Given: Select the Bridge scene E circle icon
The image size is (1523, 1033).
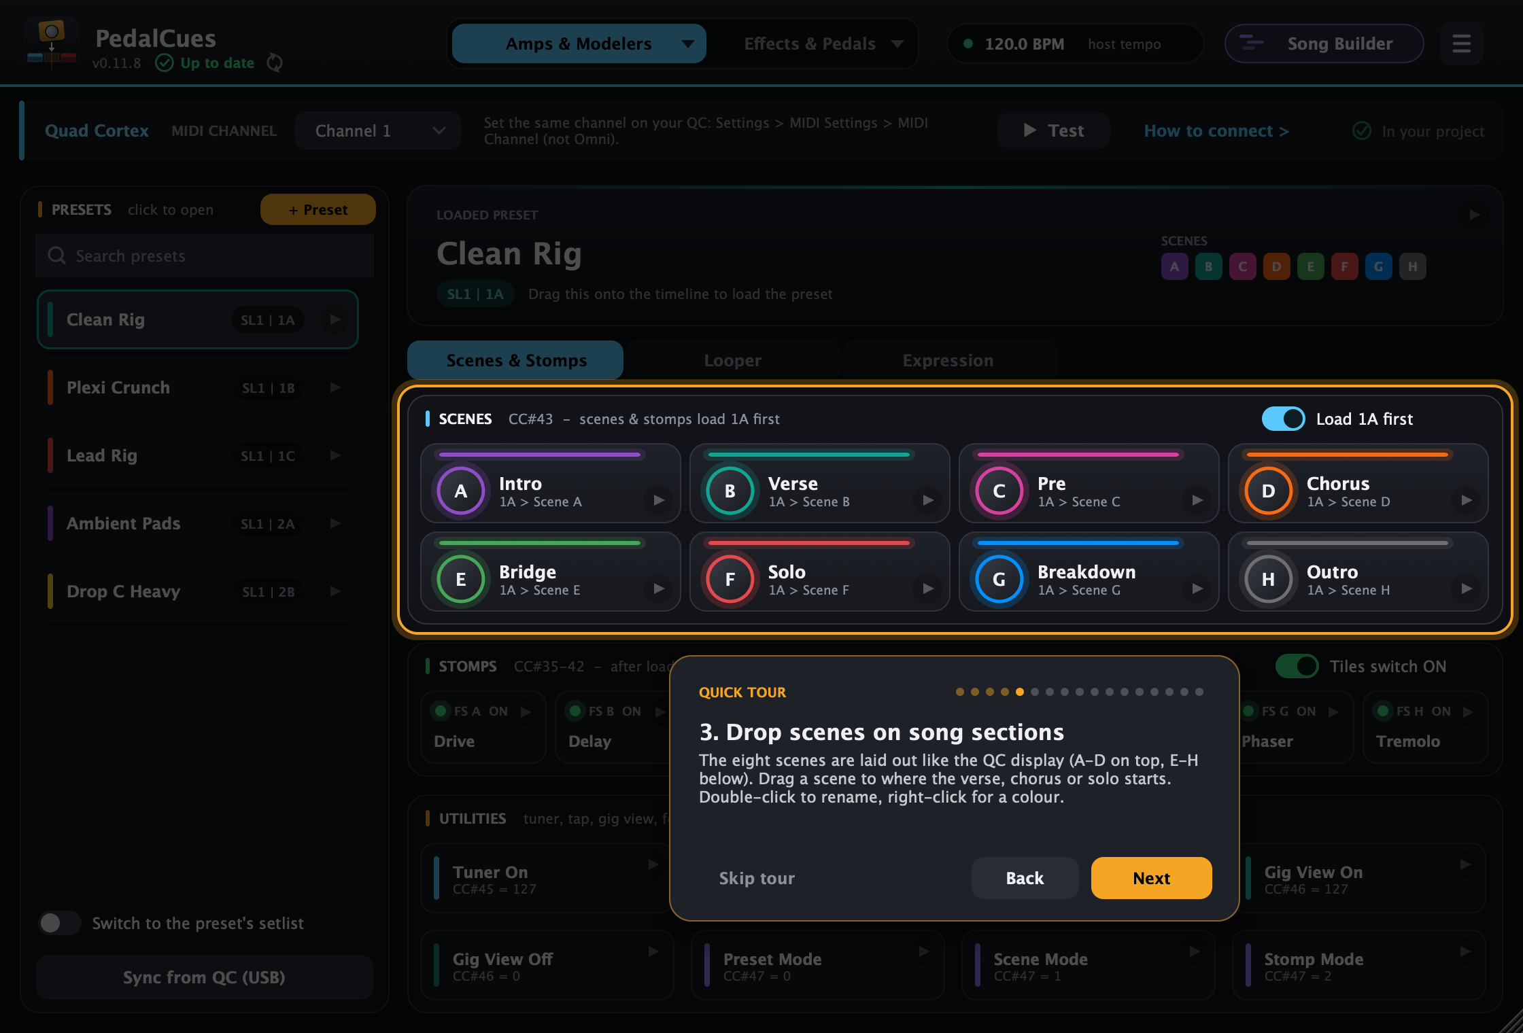Looking at the screenshot, I should point(460,579).
